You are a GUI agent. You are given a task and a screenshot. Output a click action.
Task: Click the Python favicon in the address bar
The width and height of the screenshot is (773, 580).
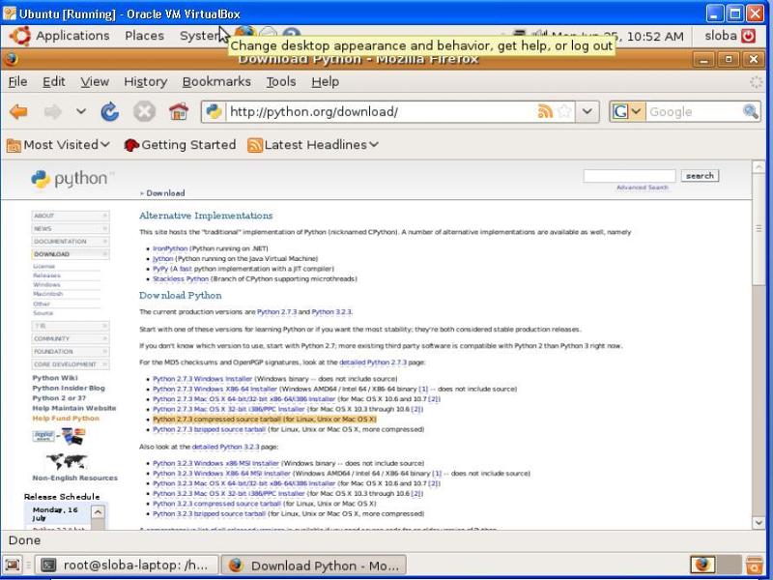tap(214, 111)
